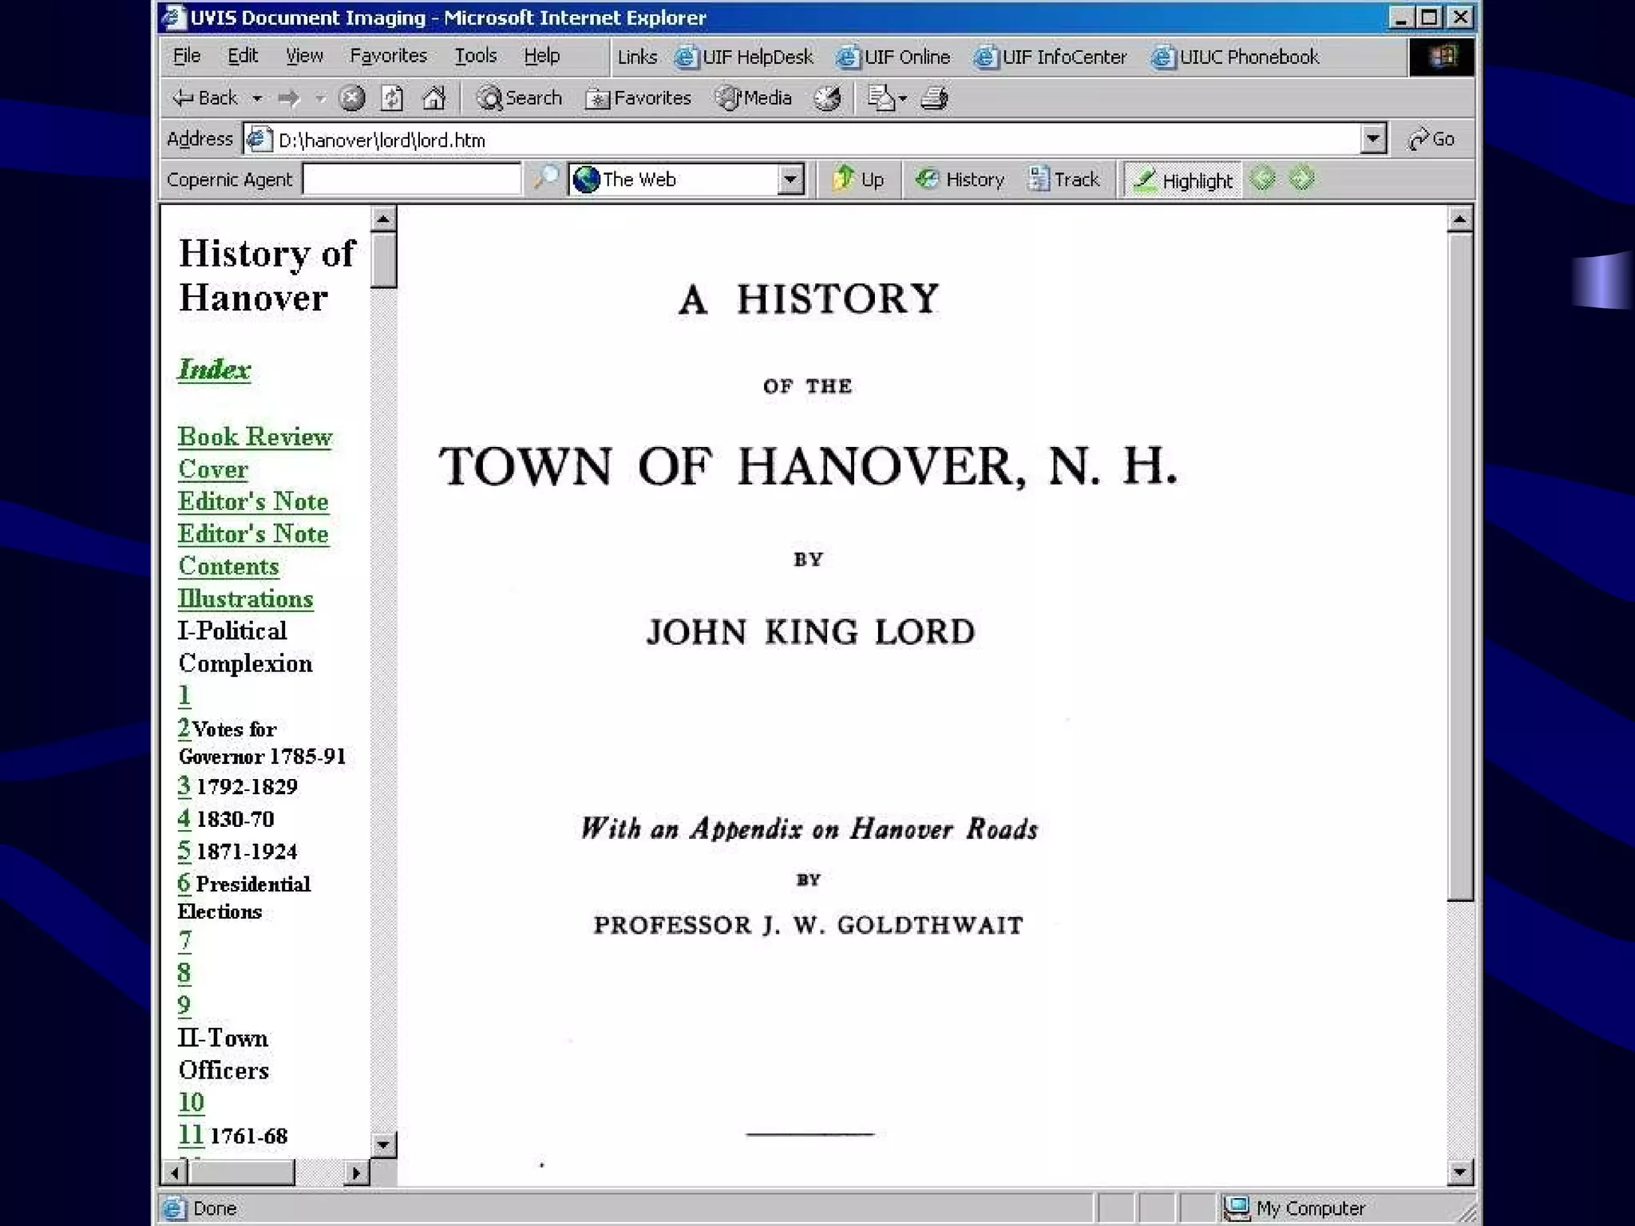Open the Media toolbar button
This screenshot has width=1635, height=1226.
click(754, 98)
